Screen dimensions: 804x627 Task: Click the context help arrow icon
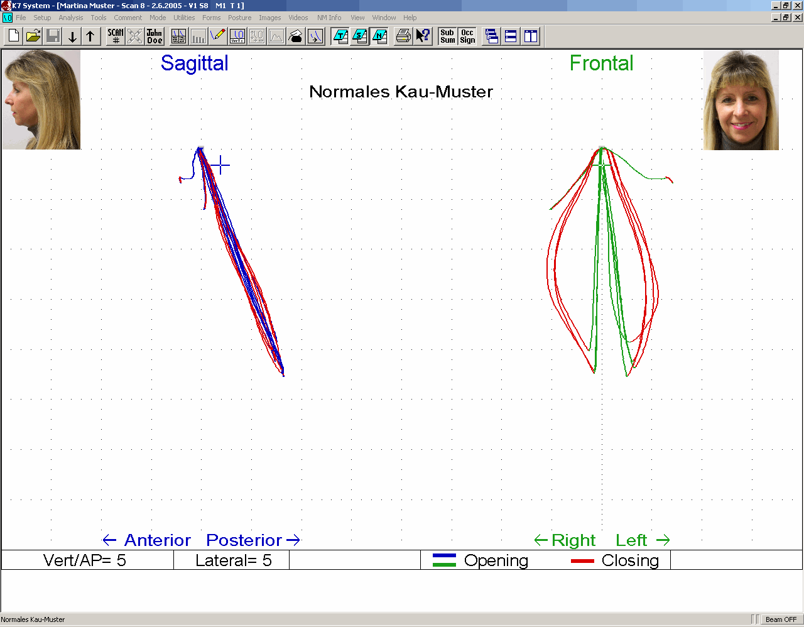(x=423, y=36)
